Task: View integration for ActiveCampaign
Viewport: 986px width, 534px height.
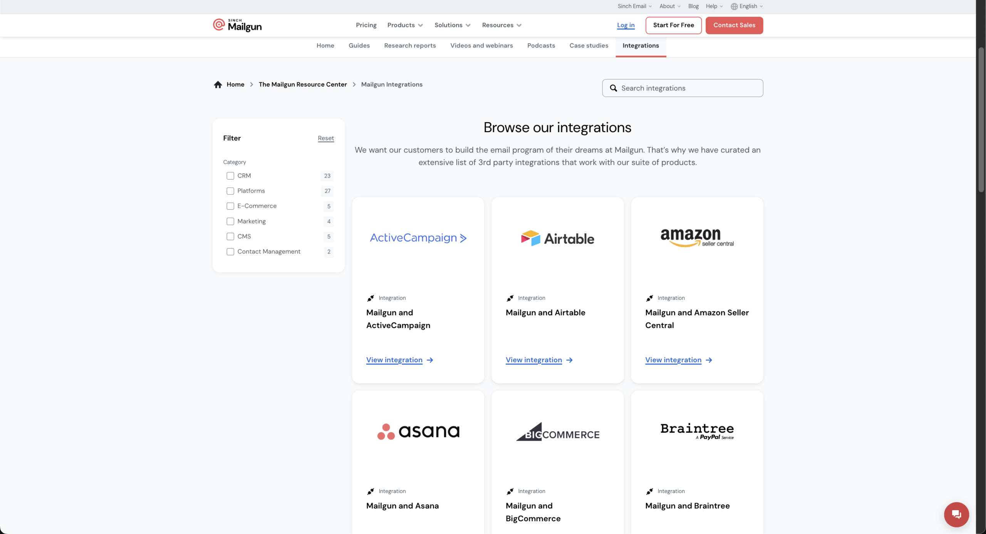Action: [x=394, y=360]
